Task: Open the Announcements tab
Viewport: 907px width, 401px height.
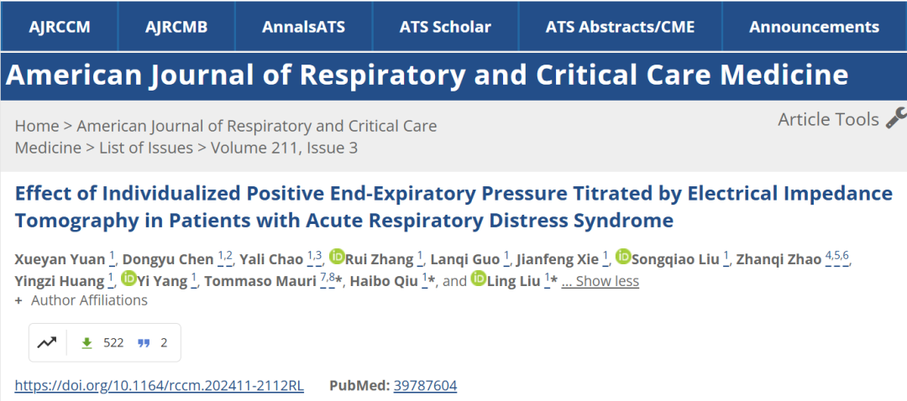Action: [814, 27]
